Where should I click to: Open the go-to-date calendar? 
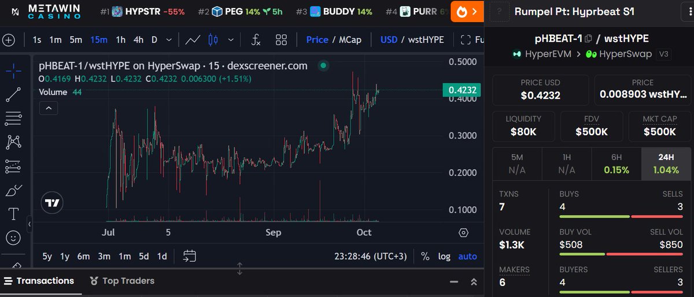(190, 256)
